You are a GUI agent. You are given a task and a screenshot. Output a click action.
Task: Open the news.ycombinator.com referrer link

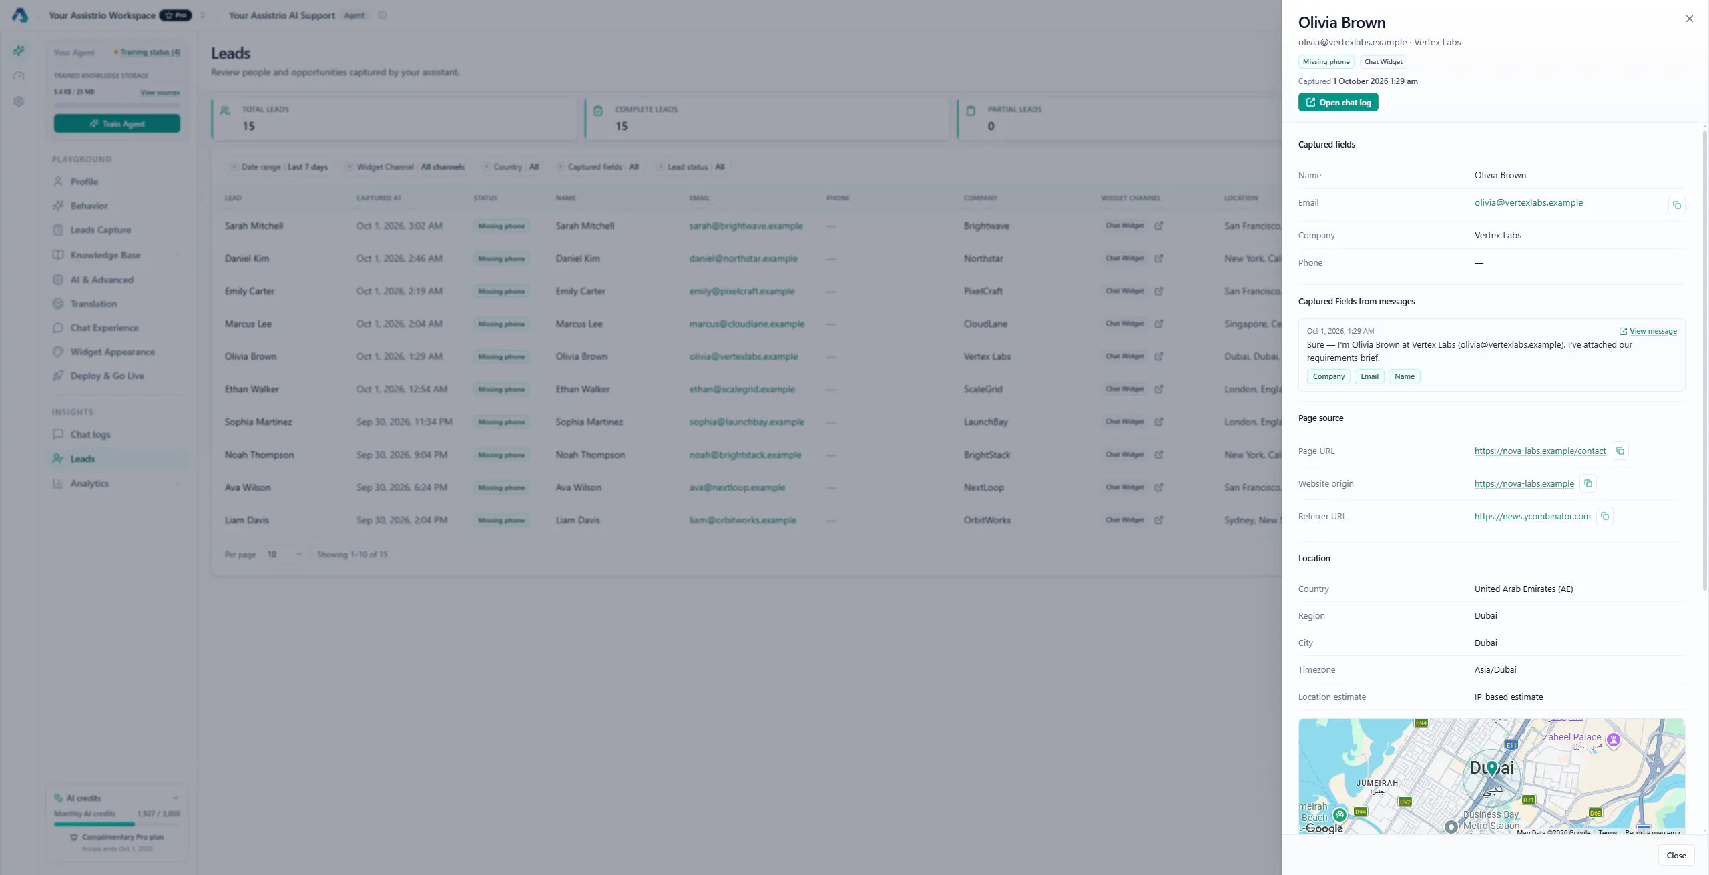coord(1532,517)
